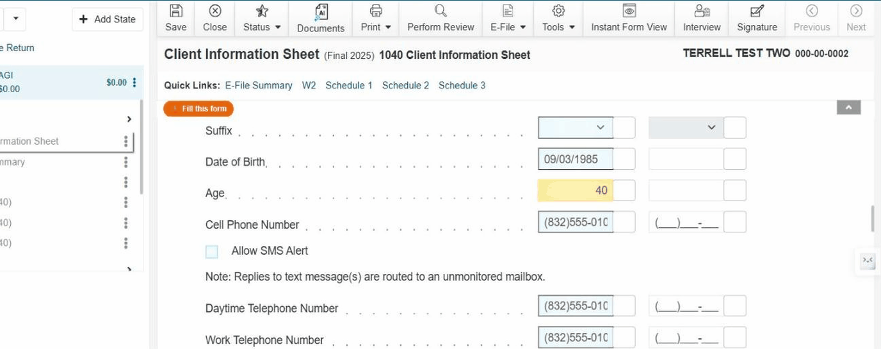Enable the Allow SMS Alert checkbox
This screenshot has width=881, height=349.
point(212,252)
